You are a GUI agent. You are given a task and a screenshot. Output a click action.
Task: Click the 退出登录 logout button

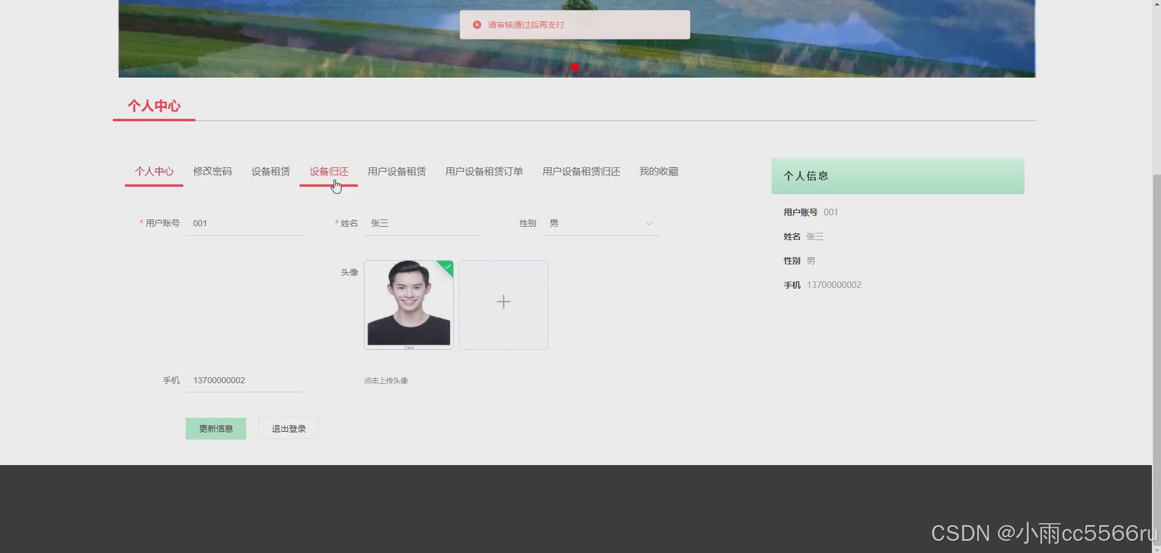288,428
